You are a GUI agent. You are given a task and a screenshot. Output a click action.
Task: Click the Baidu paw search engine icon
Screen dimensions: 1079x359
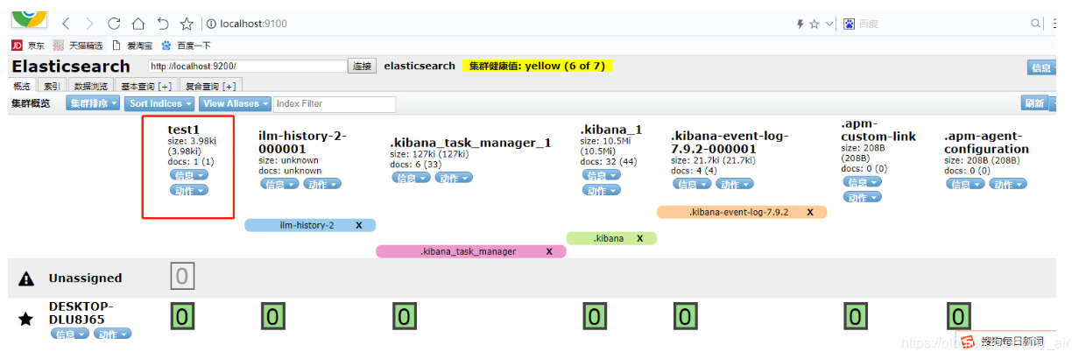click(849, 24)
